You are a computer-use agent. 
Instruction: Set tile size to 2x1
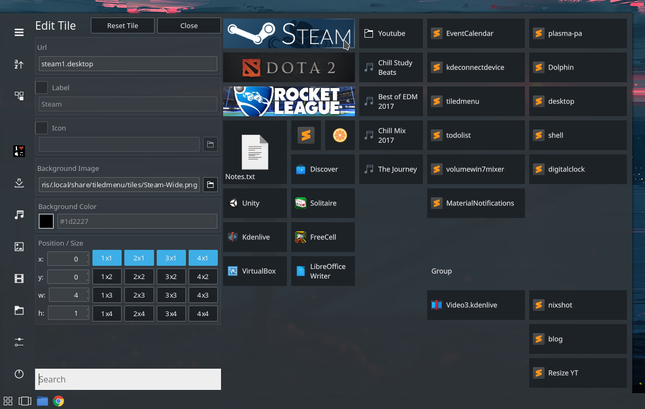pyautogui.click(x=139, y=258)
